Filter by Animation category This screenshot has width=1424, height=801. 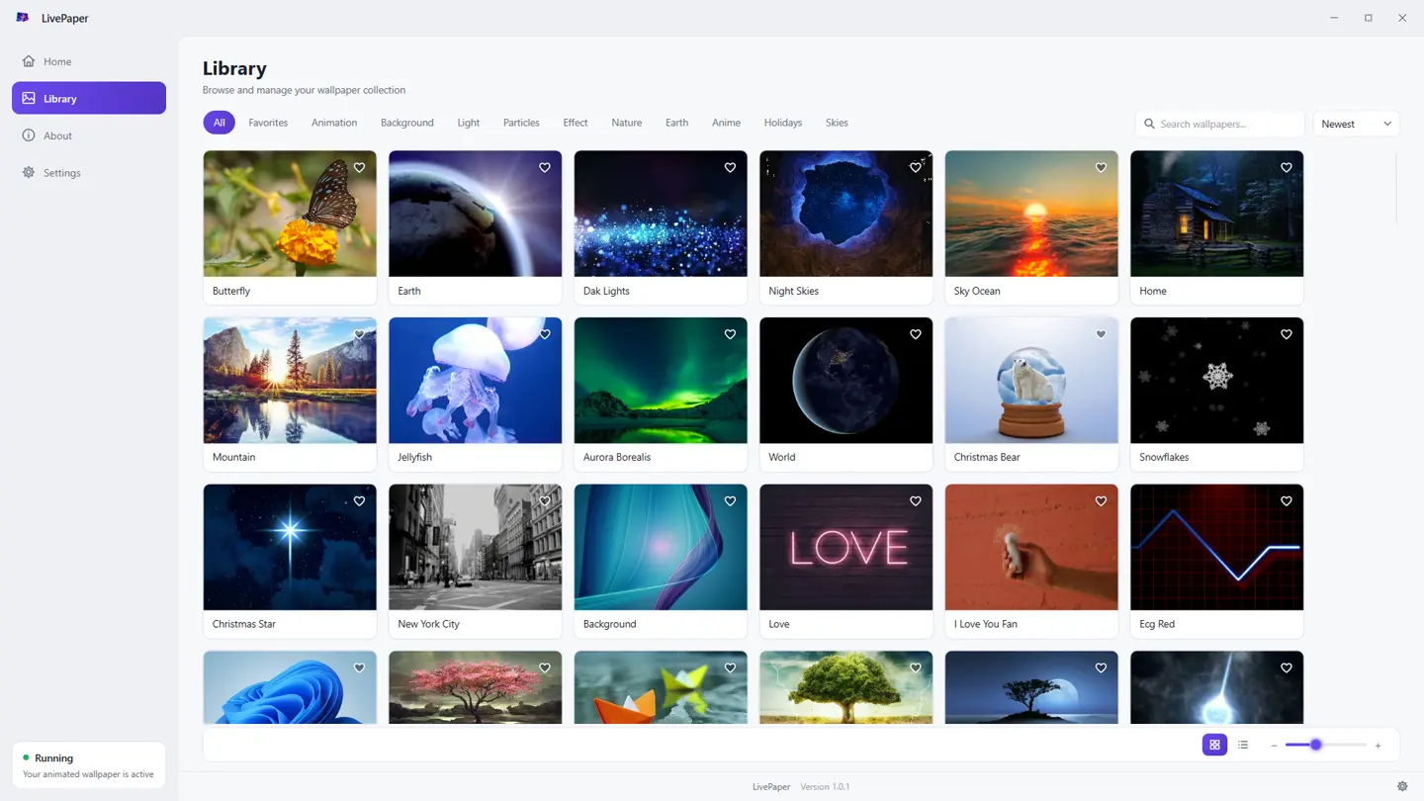point(334,123)
